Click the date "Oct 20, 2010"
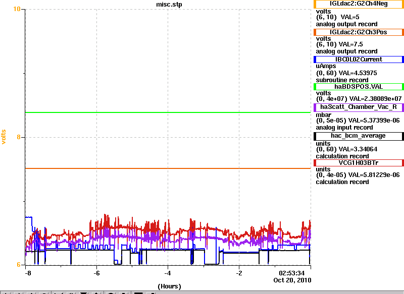 pyautogui.click(x=292, y=280)
